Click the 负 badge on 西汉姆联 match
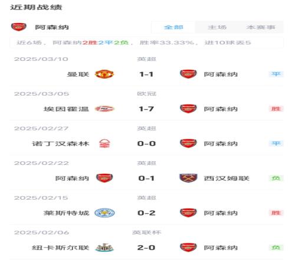 [276, 178]
